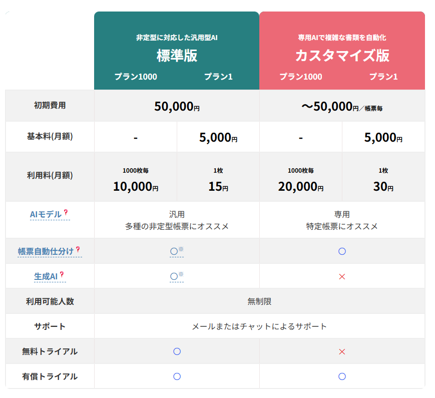Click プラン1000 under the 標準版 header
The width and height of the screenshot is (435, 398).
[136, 77]
